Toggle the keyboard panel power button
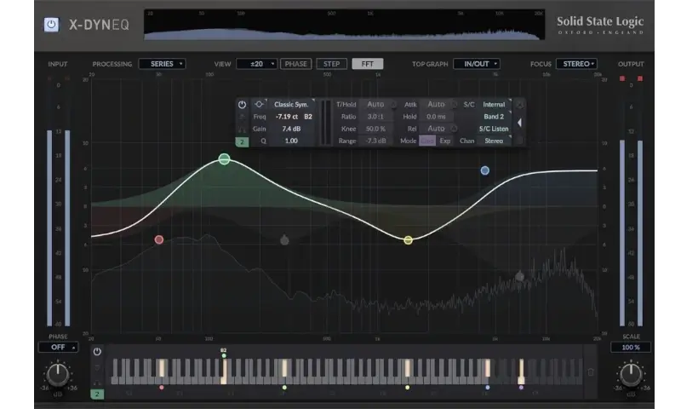Viewport: 681px width, 409px height. point(97,351)
